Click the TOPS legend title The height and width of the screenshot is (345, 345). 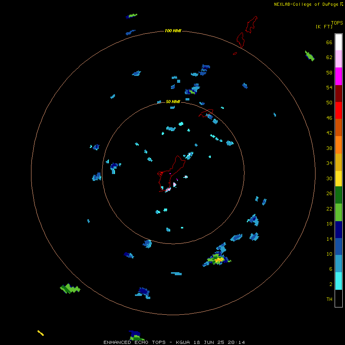click(337, 23)
